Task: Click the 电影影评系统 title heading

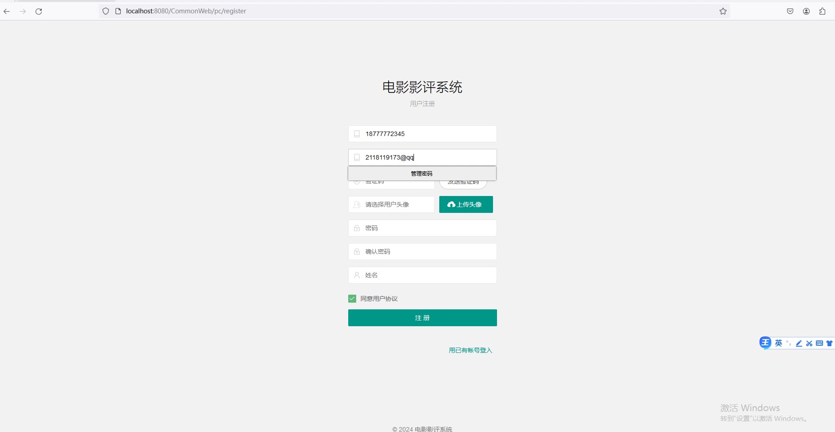Action: (x=422, y=87)
